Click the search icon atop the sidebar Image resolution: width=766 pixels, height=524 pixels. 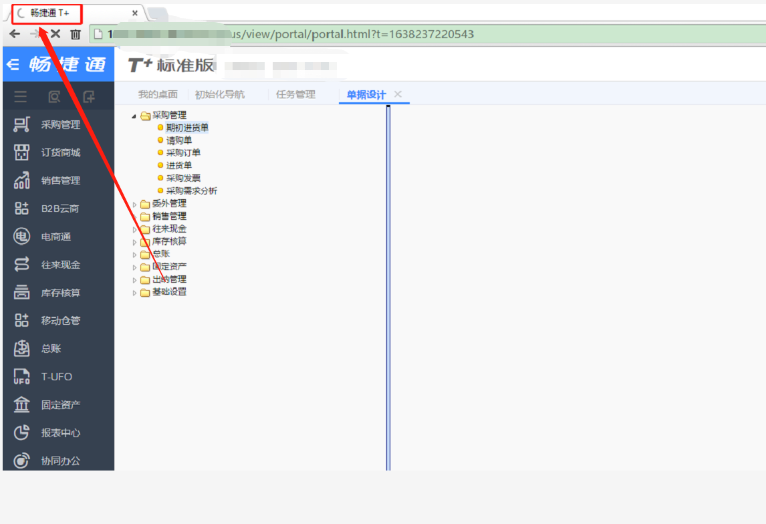click(54, 97)
